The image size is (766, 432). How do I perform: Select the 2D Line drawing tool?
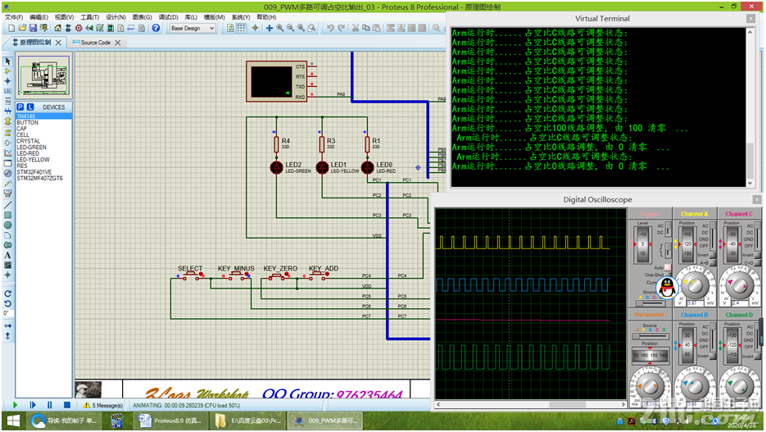point(7,204)
